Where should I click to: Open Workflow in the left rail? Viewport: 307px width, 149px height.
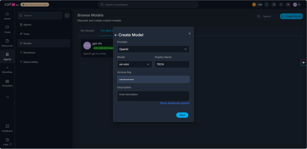pos(7,70)
